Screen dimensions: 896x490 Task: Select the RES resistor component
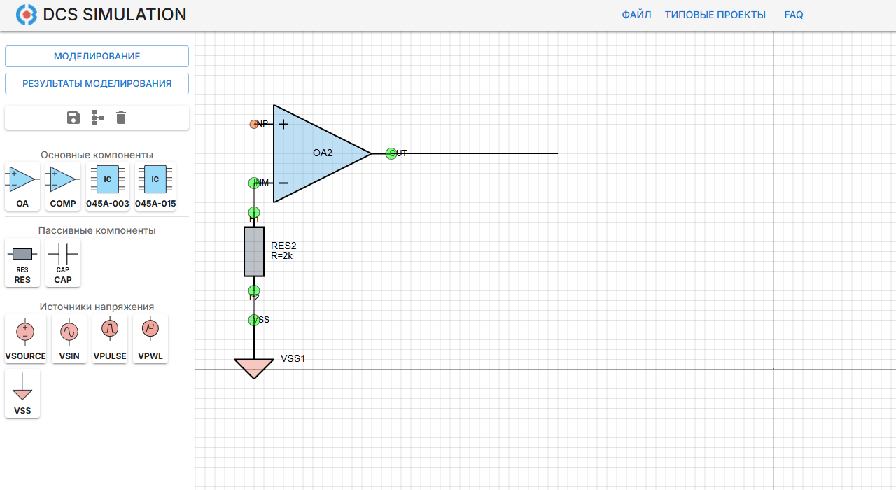pos(22,262)
